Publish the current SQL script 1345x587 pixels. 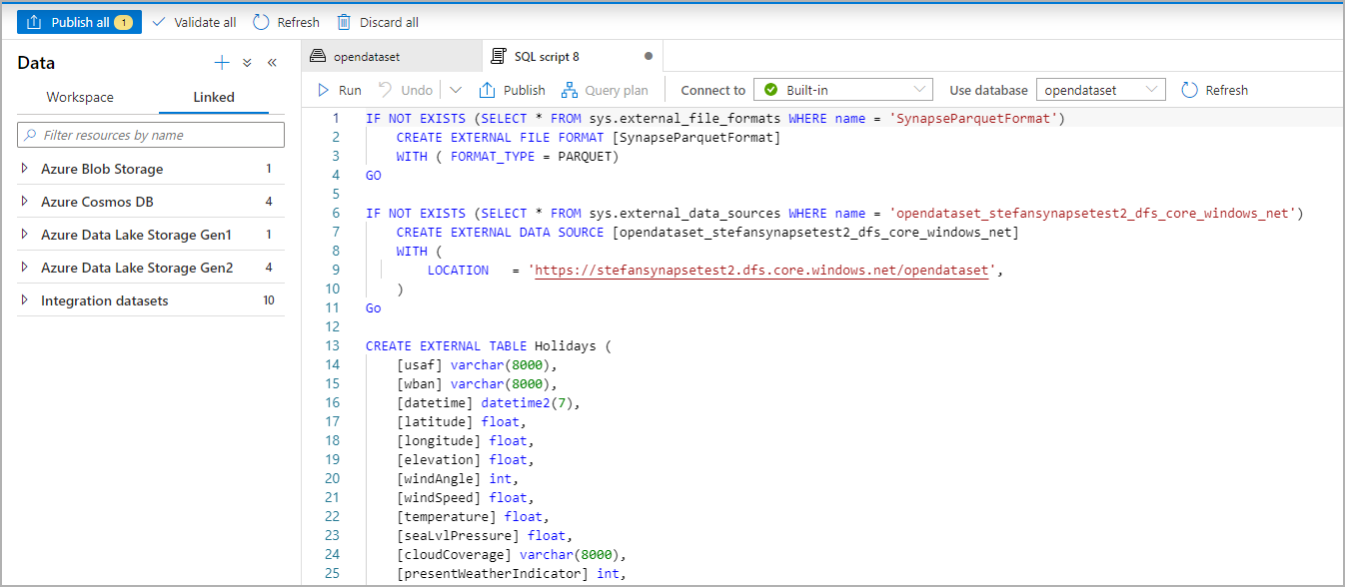[513, 90]
